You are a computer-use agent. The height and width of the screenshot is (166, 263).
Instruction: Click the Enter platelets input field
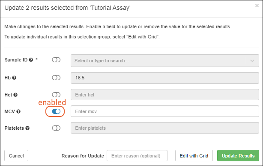(x=165, y=128)
